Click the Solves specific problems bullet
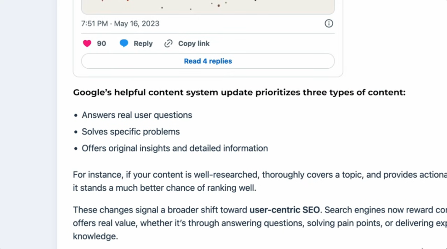447x249 pixels. 131,132
